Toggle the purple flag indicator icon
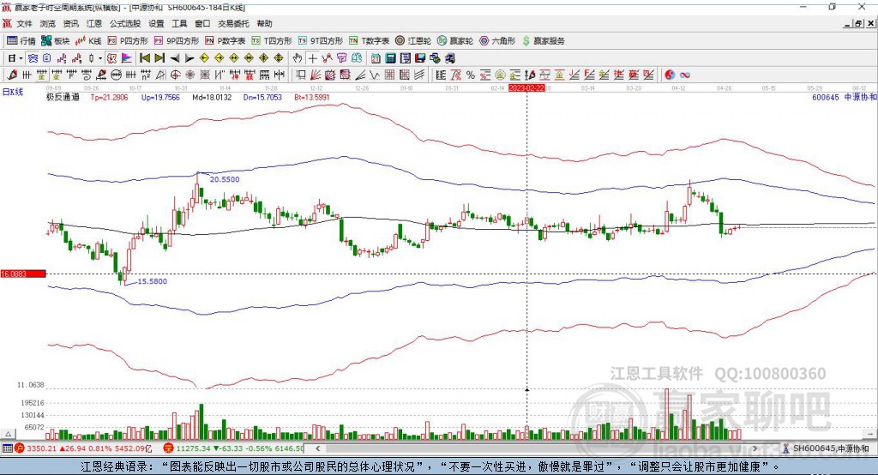 (127, 58)
